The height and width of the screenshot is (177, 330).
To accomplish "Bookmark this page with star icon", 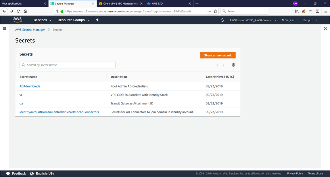I will [215, 11].
